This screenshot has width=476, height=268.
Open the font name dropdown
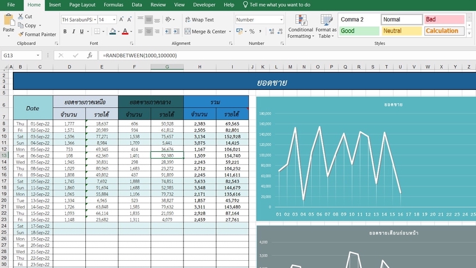(95, 20)
